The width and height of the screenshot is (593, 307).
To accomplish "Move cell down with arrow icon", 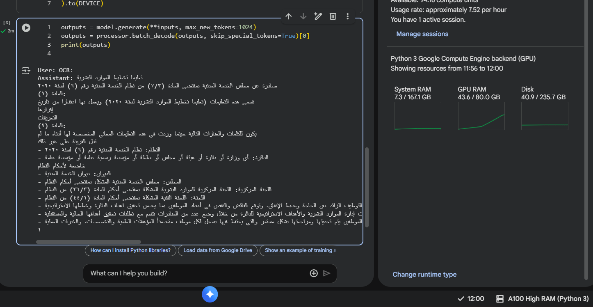I will [x=303, y=16].
